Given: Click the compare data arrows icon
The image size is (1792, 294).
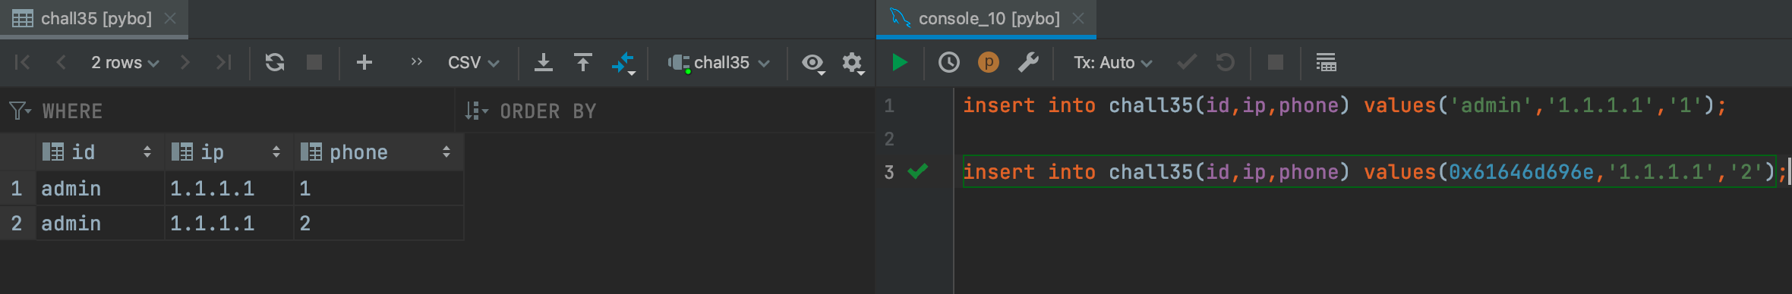Looking at the screenshot, I should pos(623,63).
